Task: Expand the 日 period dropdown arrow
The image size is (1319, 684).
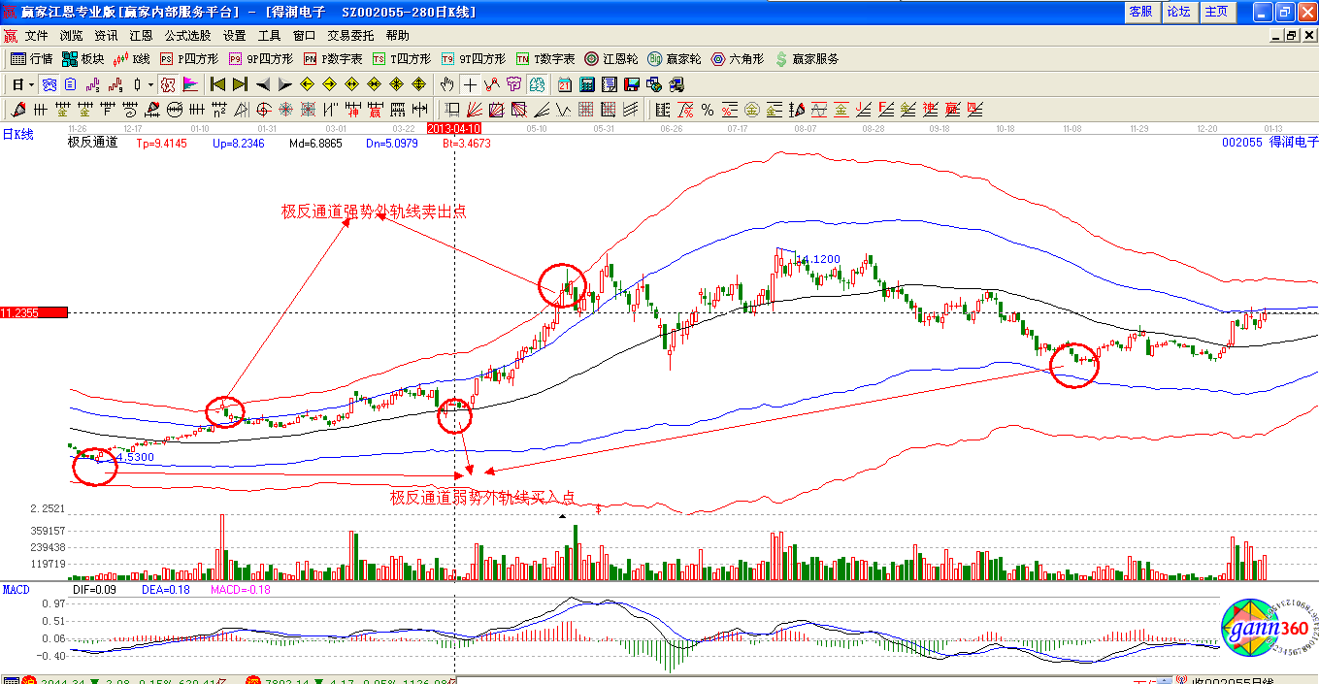Action: click(x=31, y=84)
